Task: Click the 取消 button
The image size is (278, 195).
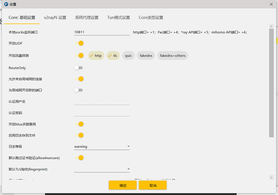Action: click(x=153, y=185)
